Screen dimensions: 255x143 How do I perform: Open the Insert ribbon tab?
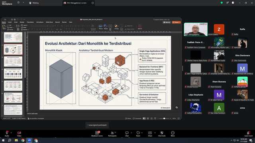pyautogui.click(x=10, y=22)
